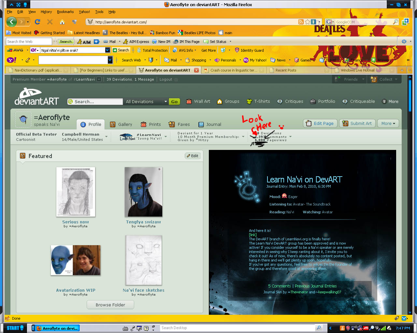The width and height of the screenshot is (417, 333).
Task: Click the green Go search button
Action: pyautogui.click(x=174, y=102)
